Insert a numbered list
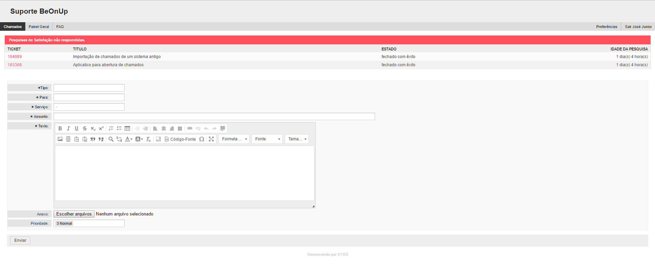The image size is (655, 265). tap(111, 128)
